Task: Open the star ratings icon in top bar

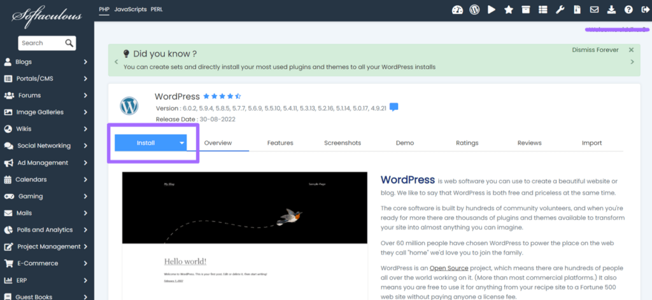Action: [509, 10]
